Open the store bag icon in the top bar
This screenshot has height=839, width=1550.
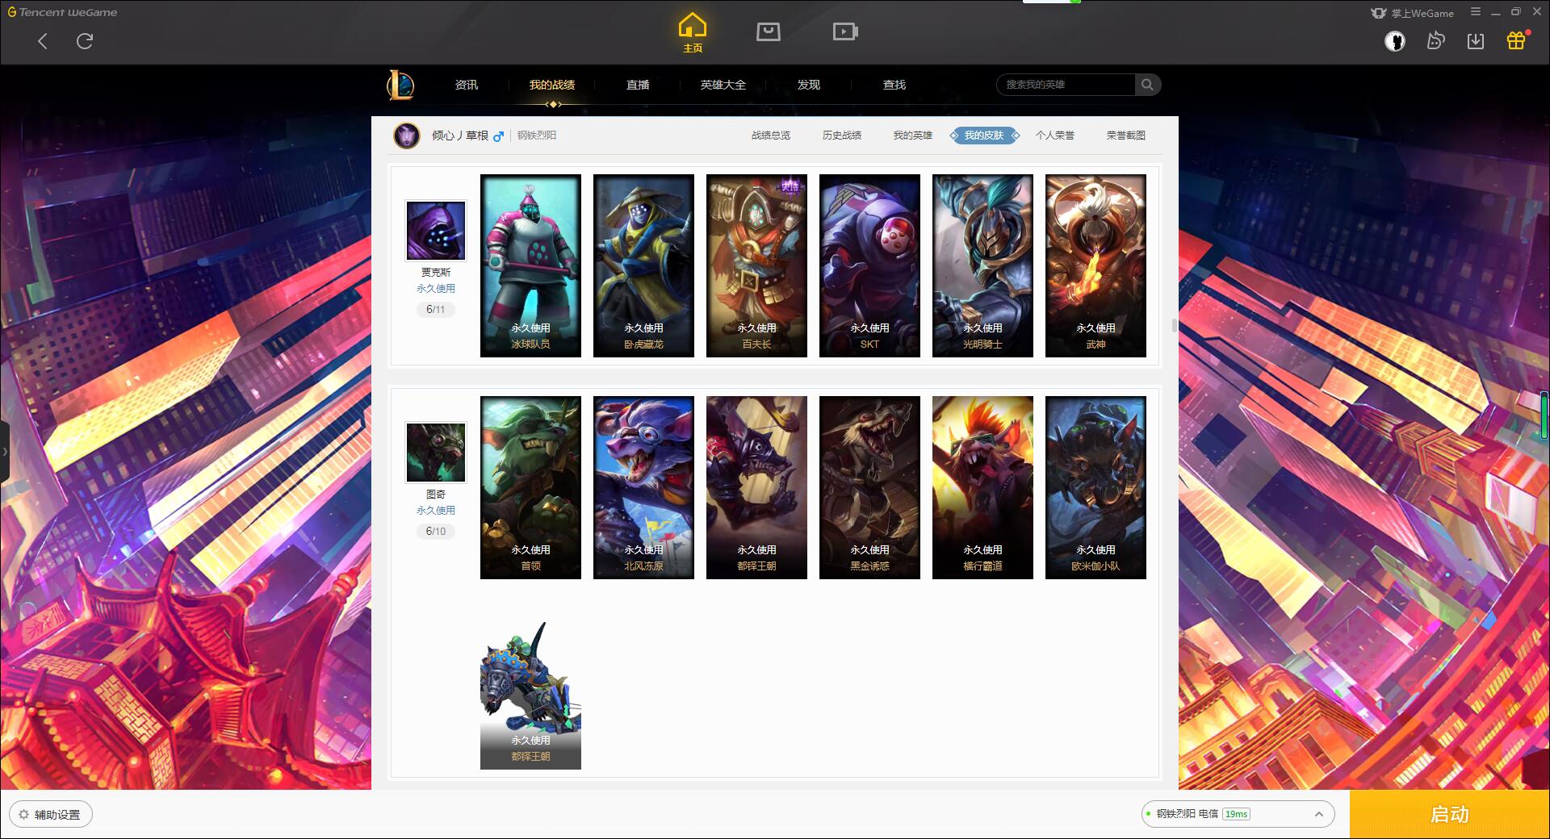(x=768, y=32)
